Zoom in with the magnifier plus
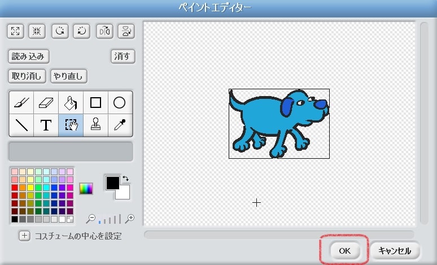The height and width of the screenshot is (265, 437). click(130, 218)
